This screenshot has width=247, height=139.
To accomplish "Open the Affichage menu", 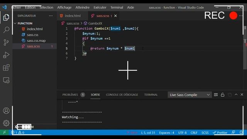I will [64, 7].
